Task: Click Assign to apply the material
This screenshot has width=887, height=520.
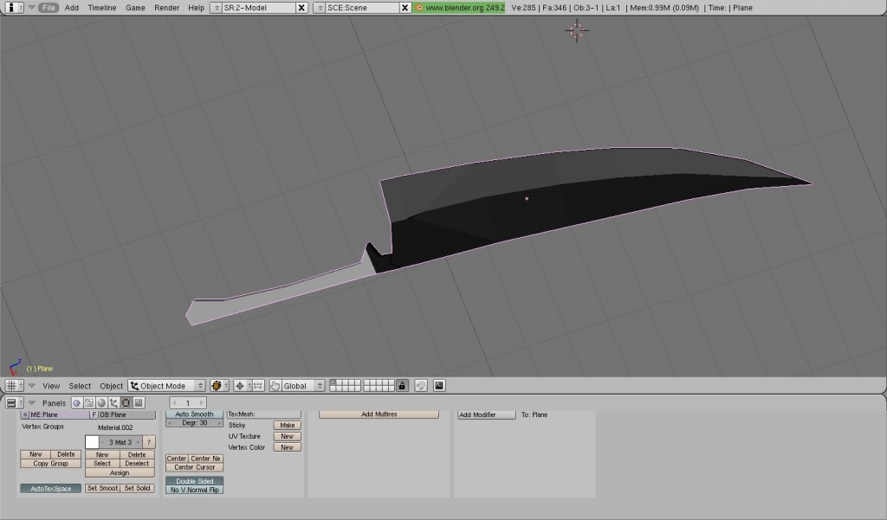Action: 120,472
